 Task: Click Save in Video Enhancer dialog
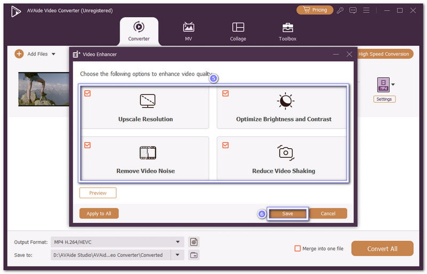pos(288,213)
